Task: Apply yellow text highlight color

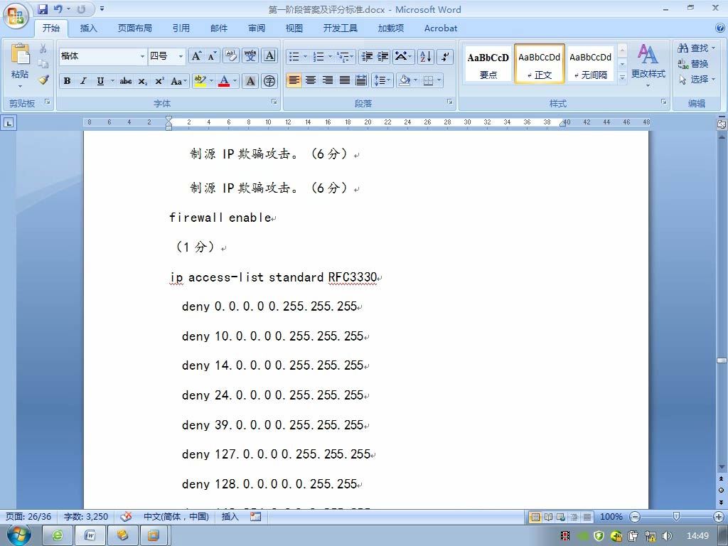Action: pos(200,81)
